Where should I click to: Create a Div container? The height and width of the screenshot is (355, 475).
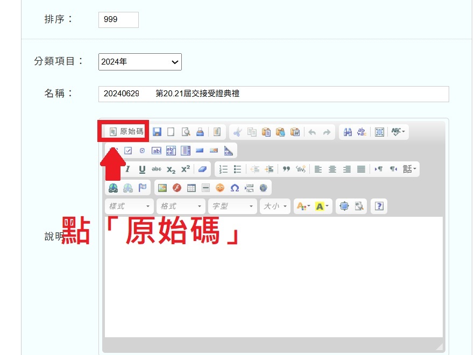point(301,169)
